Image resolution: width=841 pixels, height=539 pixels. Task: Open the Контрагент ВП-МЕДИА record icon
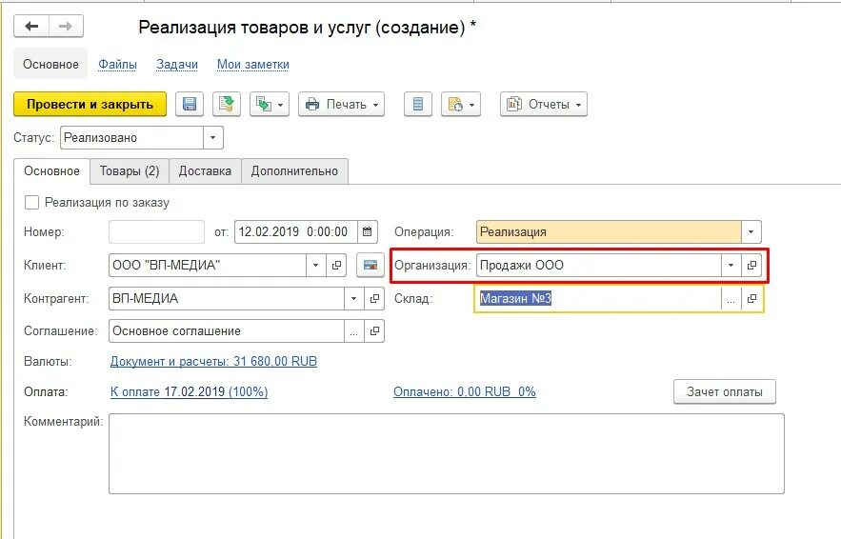pos(374,298)
